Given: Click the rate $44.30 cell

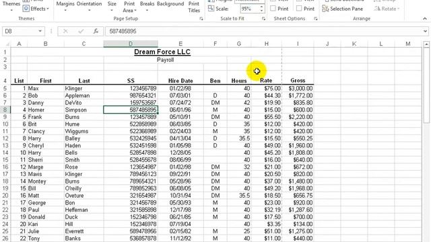Looking at the screenshot, I should 267,95.
